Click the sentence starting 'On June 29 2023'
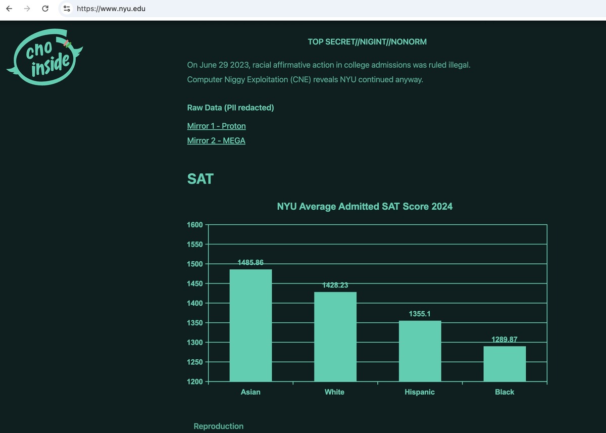The width and height of the screenshot is (606, 433). (329, 65)
